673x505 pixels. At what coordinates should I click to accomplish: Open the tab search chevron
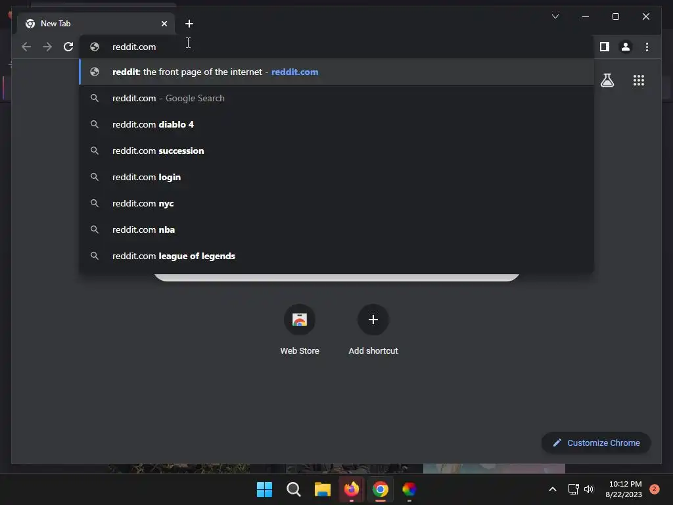[555, 16]
